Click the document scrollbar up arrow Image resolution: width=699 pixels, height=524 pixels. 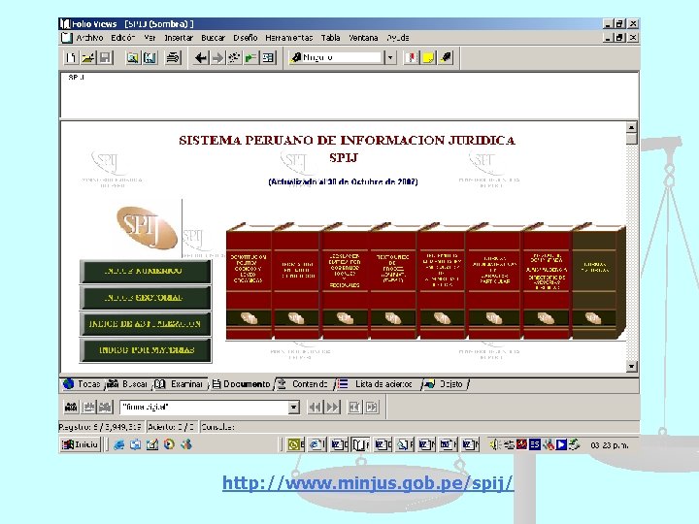point(631,127)
